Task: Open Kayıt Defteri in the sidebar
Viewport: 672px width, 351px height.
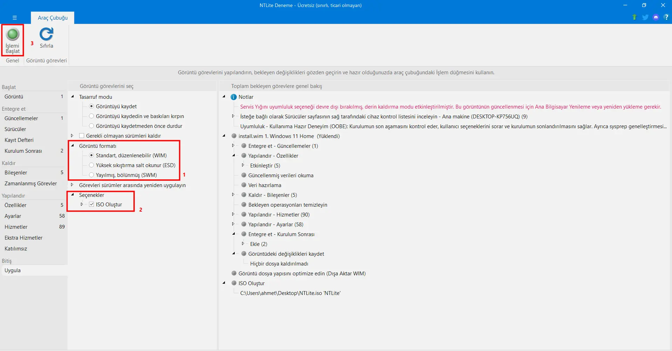Action: 34,140
